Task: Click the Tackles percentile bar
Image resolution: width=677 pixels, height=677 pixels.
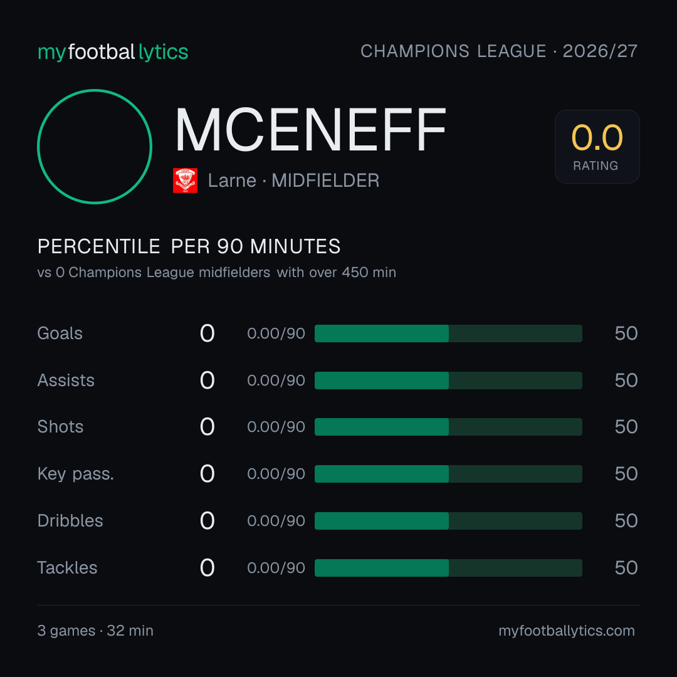Action: (x=448, y=568)
